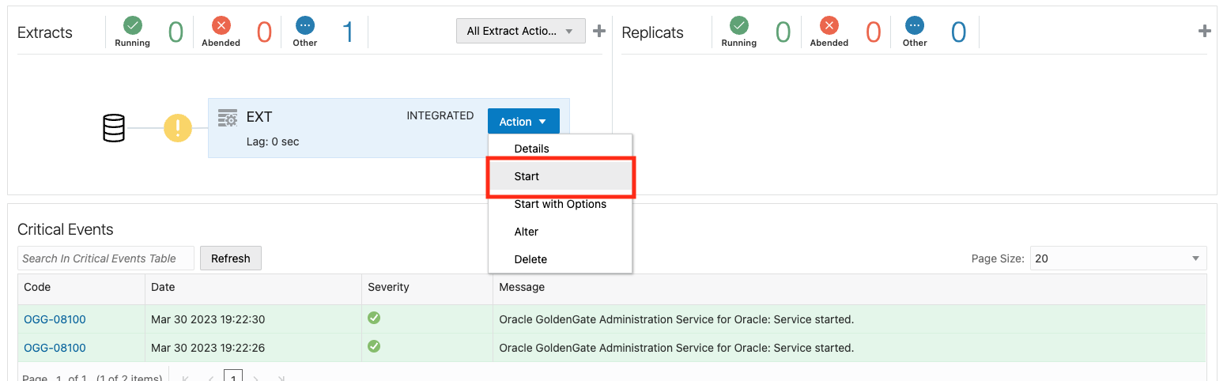Click the red Abended icon under Replicats
Viewport: 1227px width, 381px height.
[829, 25]
